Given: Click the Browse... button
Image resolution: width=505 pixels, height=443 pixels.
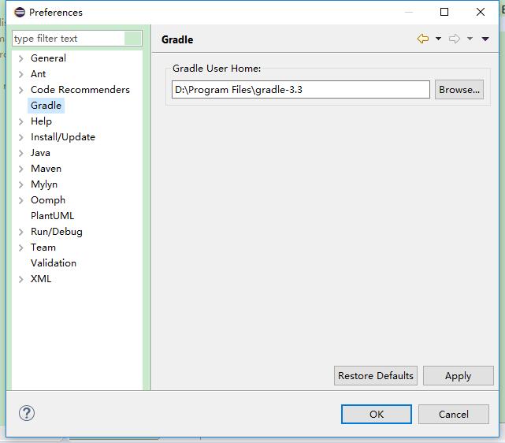Looking at the screenshot, I should (459, 90).
